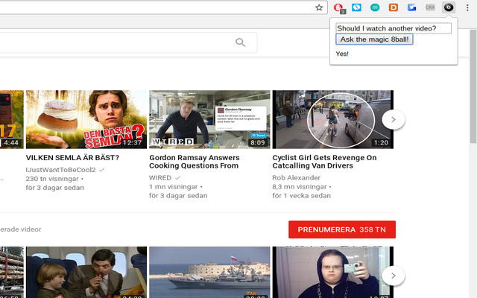The image size is (477, 298).
Task: Show next videos in the bottom row
Action: (394, 276)
